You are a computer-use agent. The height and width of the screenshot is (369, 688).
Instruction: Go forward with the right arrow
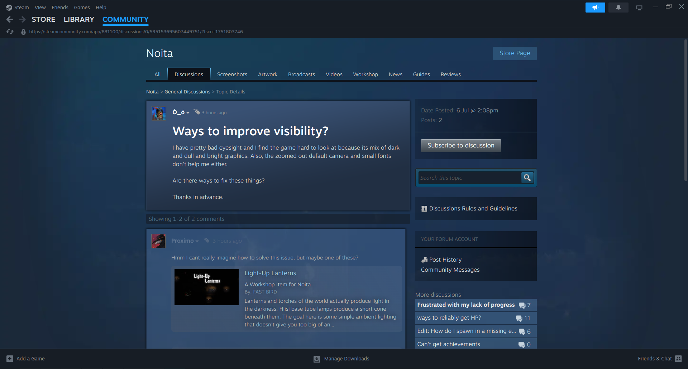(22, 19)
